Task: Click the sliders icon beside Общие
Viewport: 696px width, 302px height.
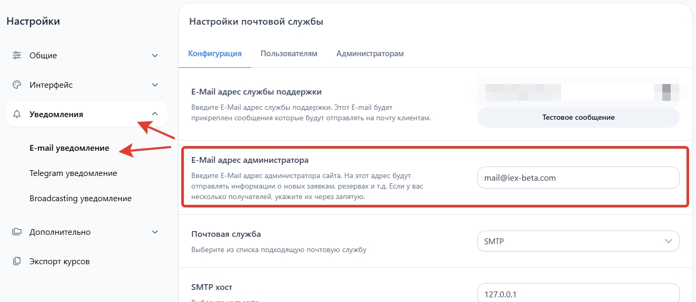Action: 17,55
